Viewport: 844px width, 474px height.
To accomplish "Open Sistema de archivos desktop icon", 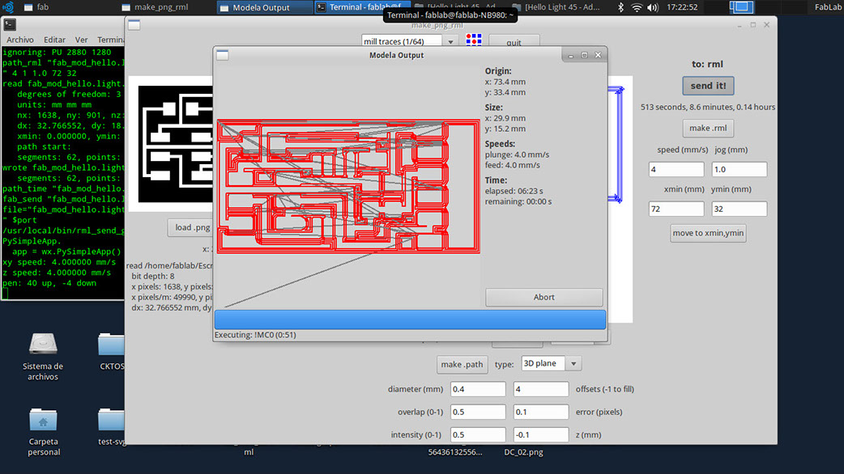I will click(x=43, y=357).
